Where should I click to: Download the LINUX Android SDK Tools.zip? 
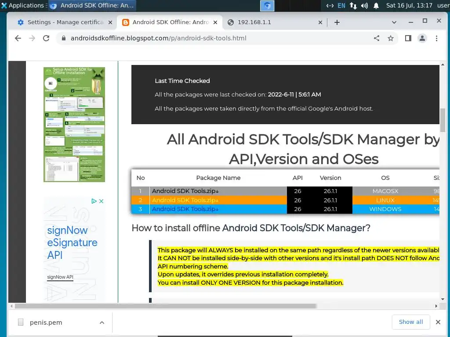coord(185,200)
